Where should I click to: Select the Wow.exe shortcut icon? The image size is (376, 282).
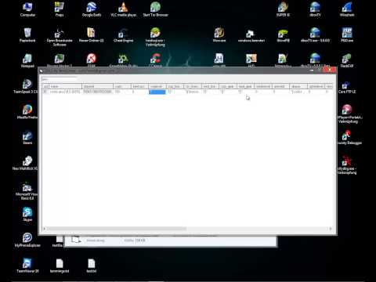219,35
